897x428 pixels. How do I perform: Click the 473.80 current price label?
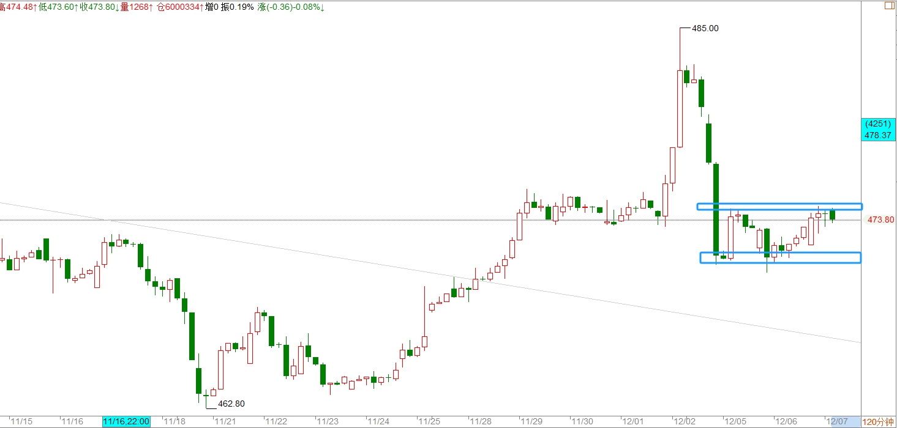pyautogui.click(x=881, y=220)
